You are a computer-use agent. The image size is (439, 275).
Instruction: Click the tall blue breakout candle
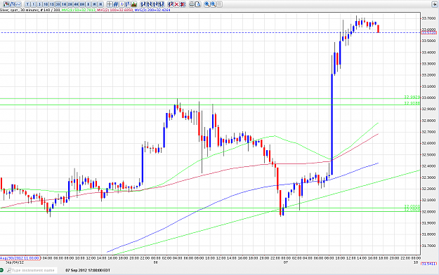[x=332, y=124]
